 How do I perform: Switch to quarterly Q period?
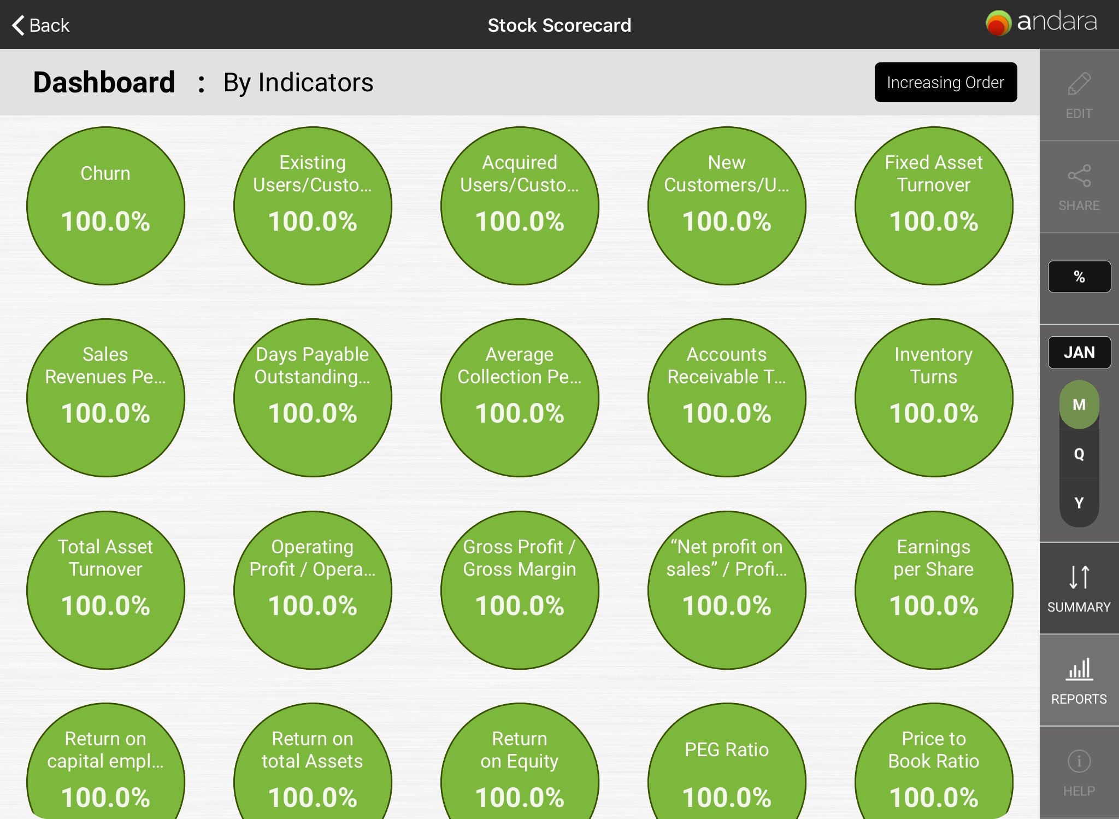[1079, 454]
